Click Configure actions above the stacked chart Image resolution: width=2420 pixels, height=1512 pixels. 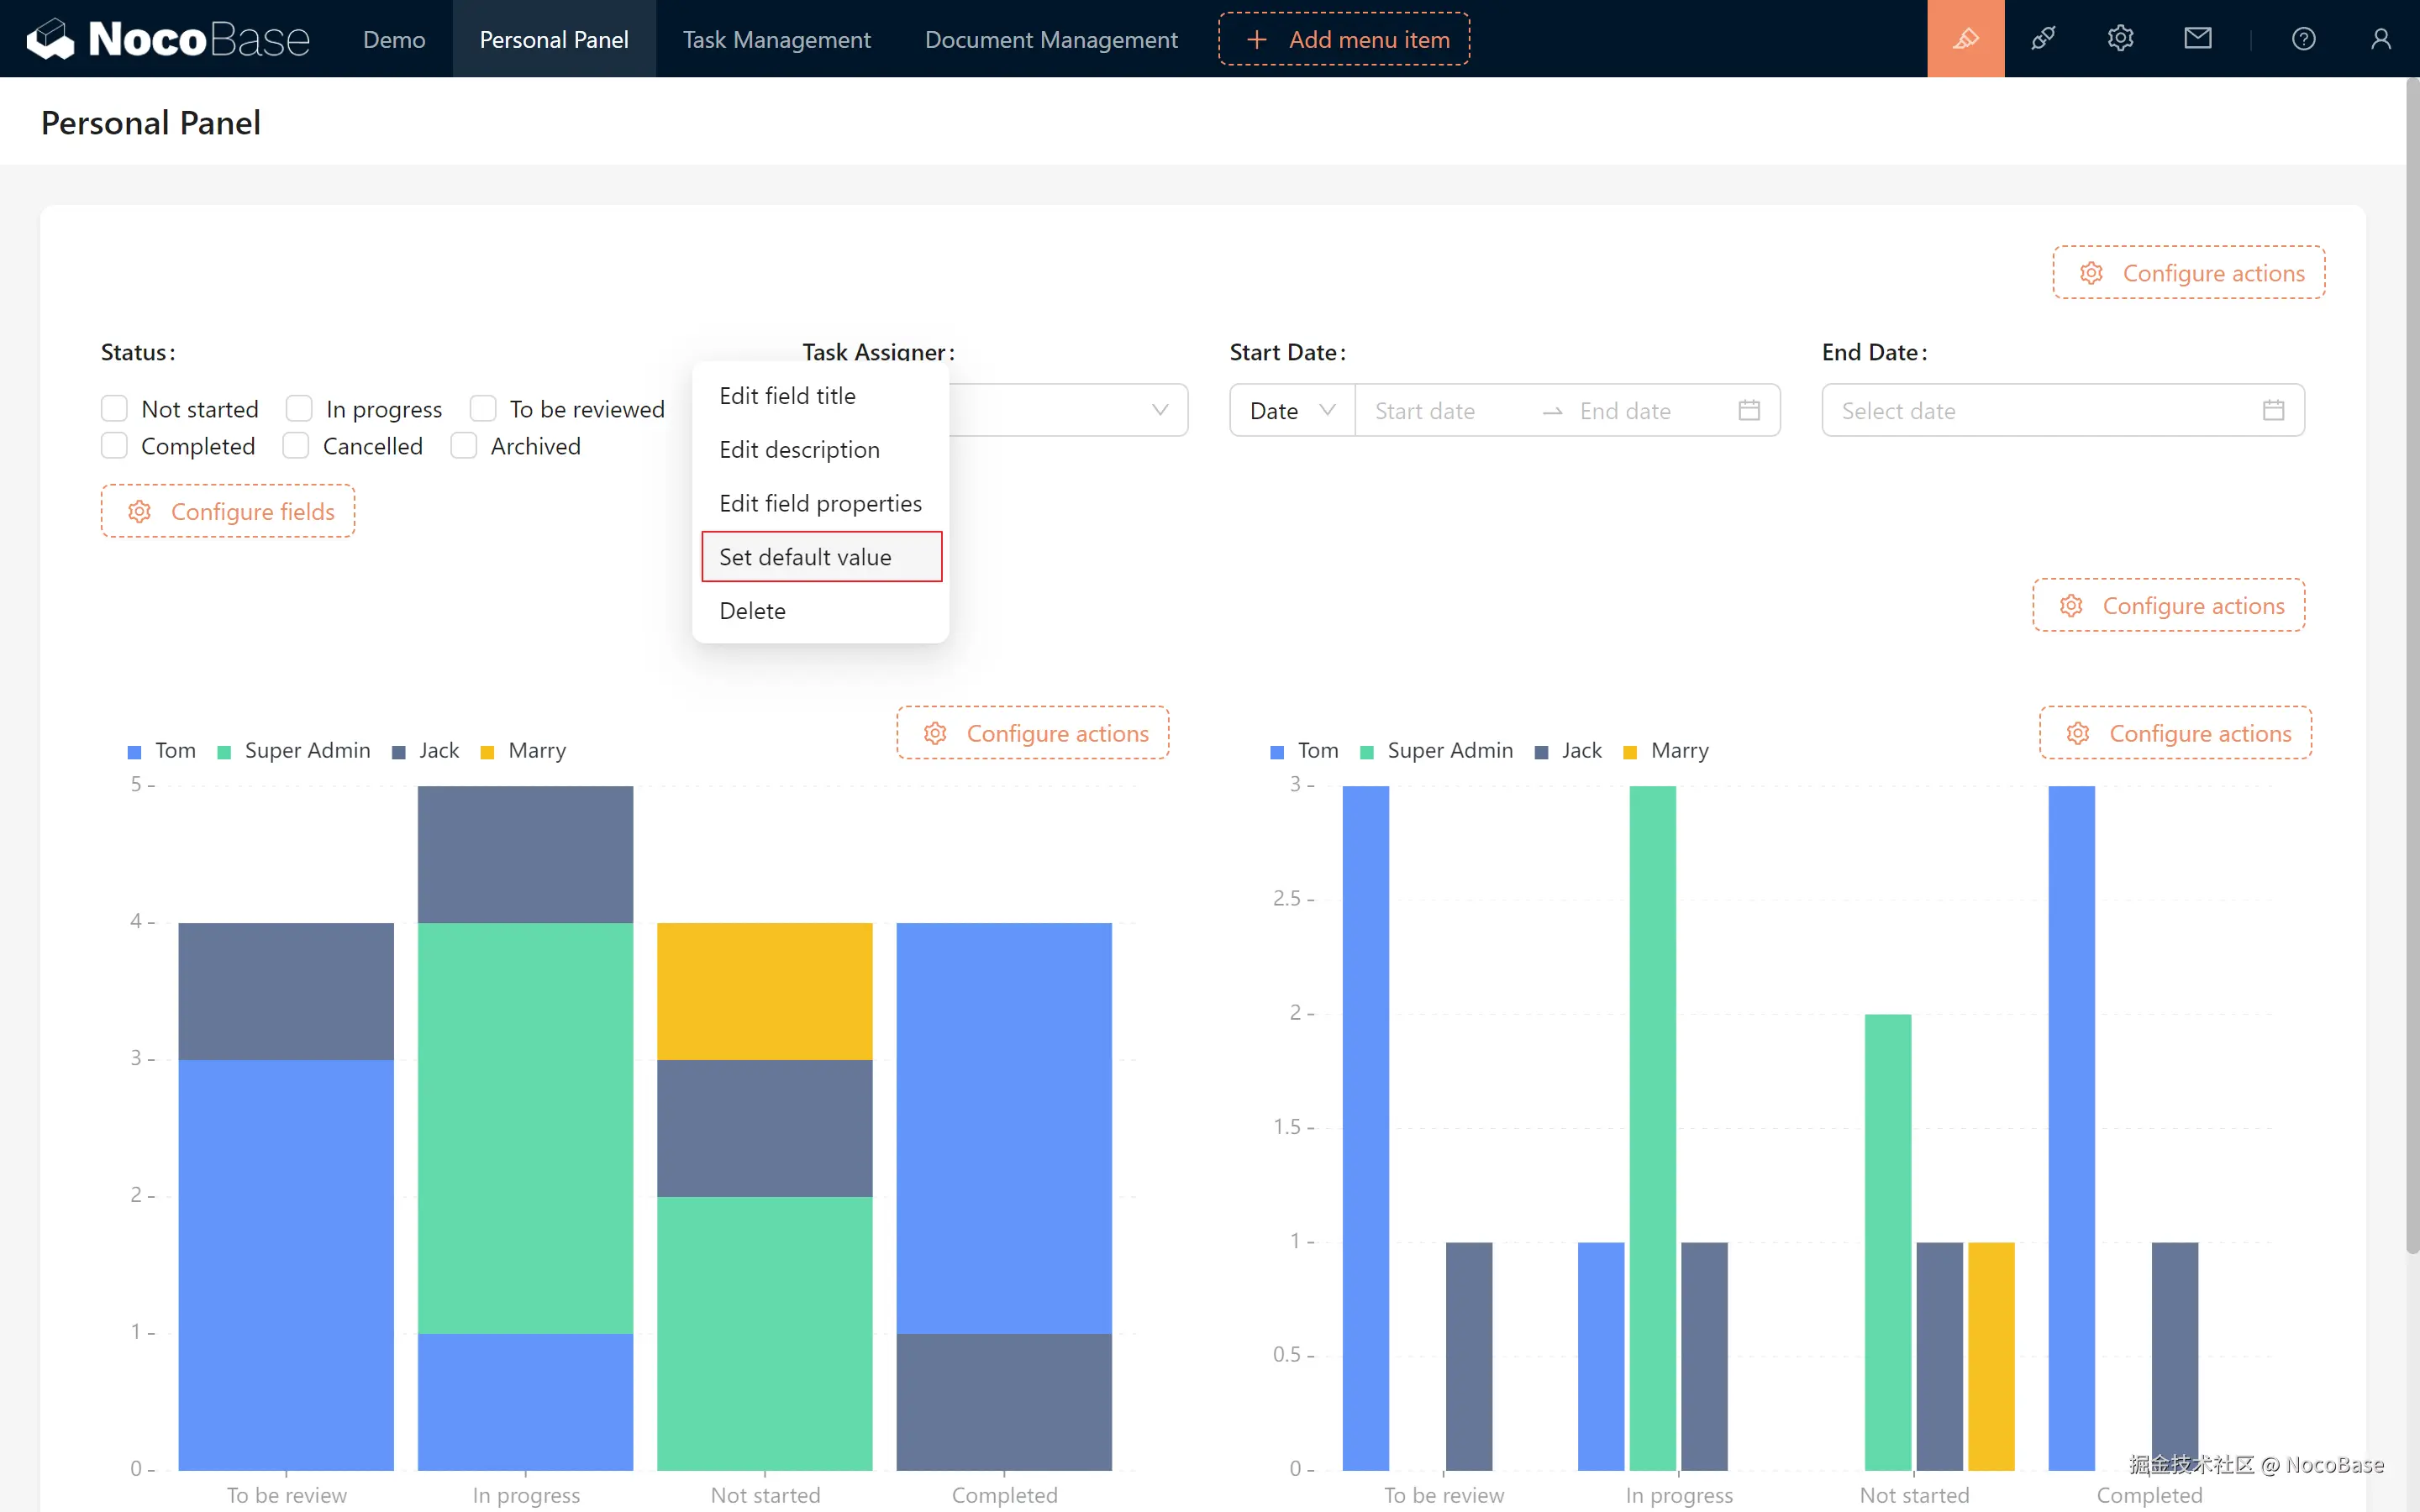click(1033, 733)
